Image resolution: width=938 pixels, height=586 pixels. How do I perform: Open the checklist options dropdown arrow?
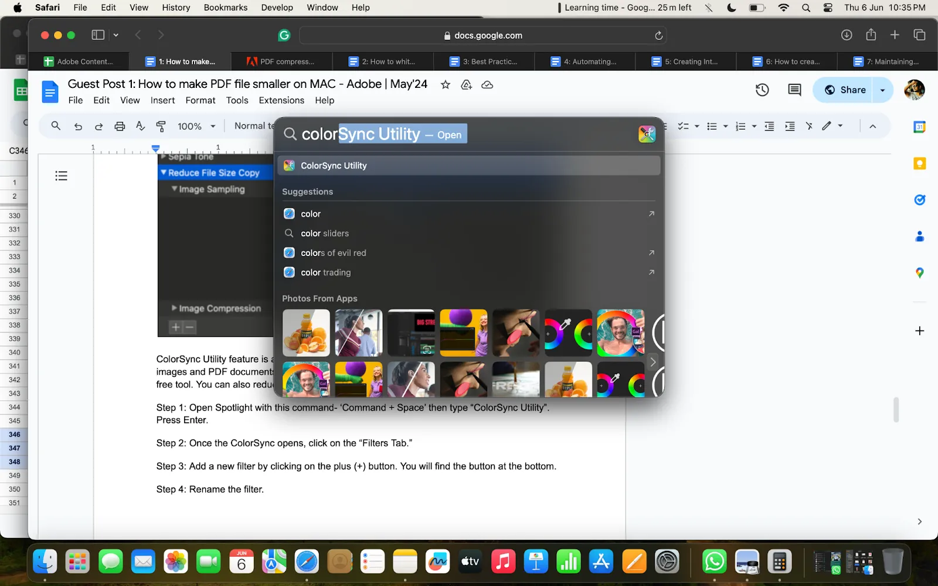coord(696,126)
